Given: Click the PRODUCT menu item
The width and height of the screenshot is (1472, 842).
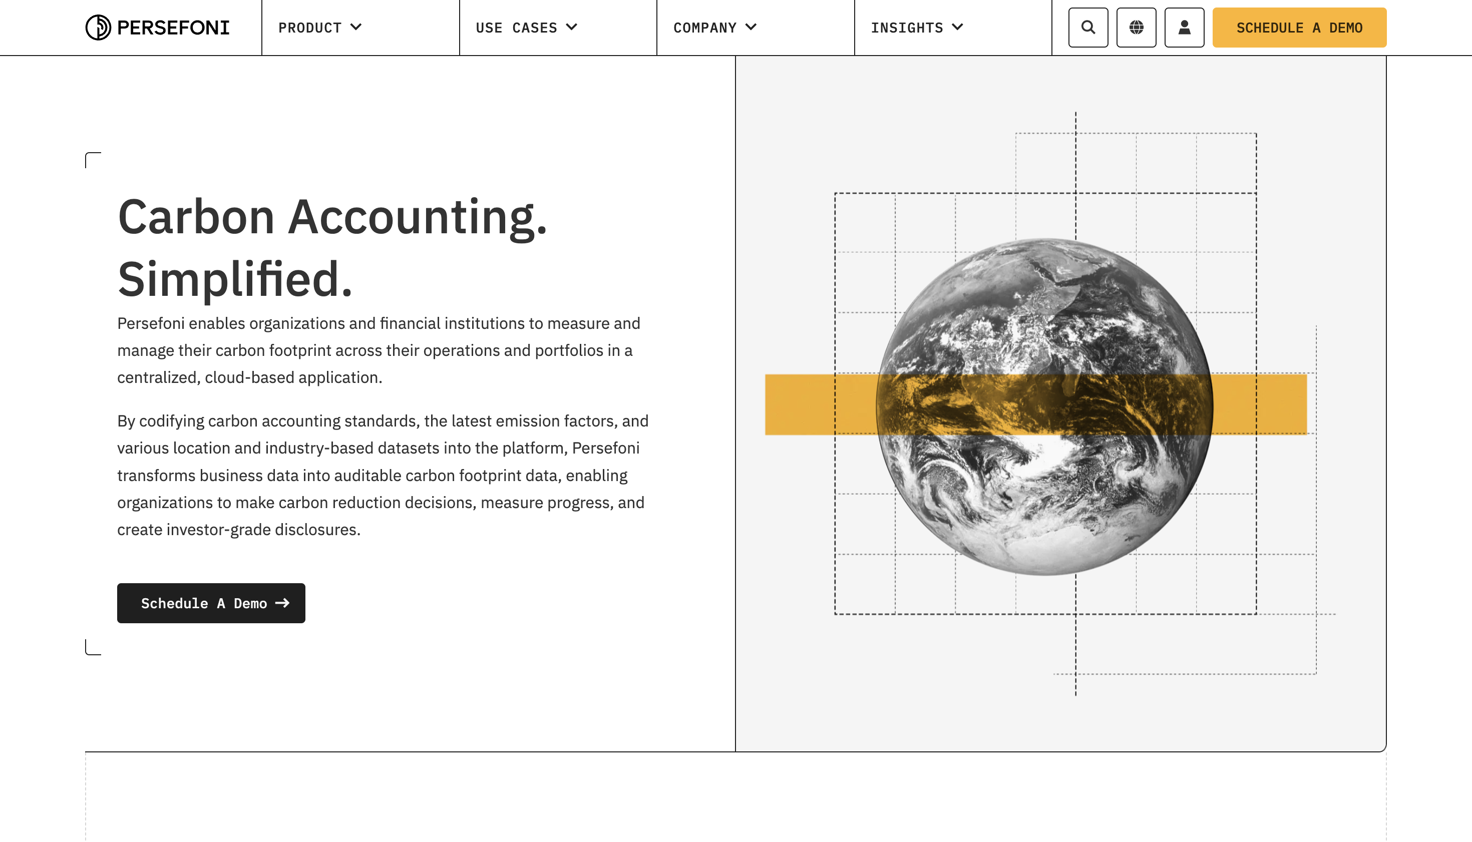Looking at the screenshot, I should [319, 28].
